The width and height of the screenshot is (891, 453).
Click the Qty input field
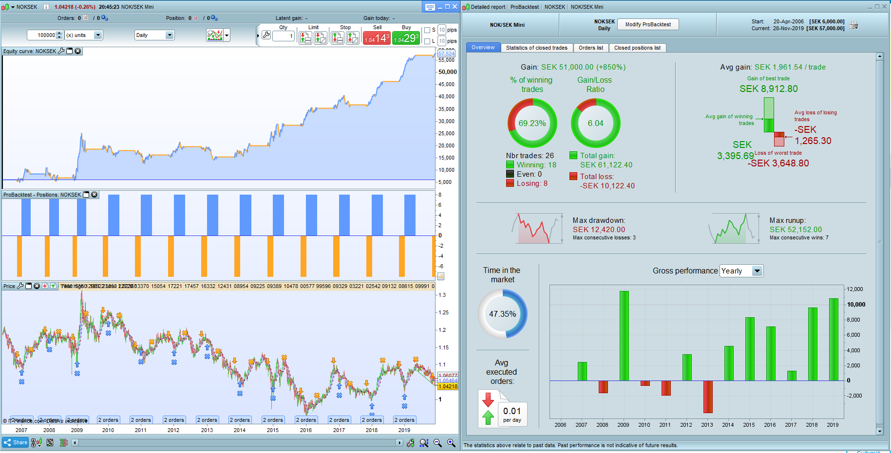coord(284,36)
